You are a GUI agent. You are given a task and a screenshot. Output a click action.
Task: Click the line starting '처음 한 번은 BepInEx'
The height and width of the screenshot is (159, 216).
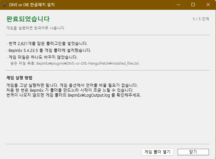pyautogui.click(x=70, y=90)
